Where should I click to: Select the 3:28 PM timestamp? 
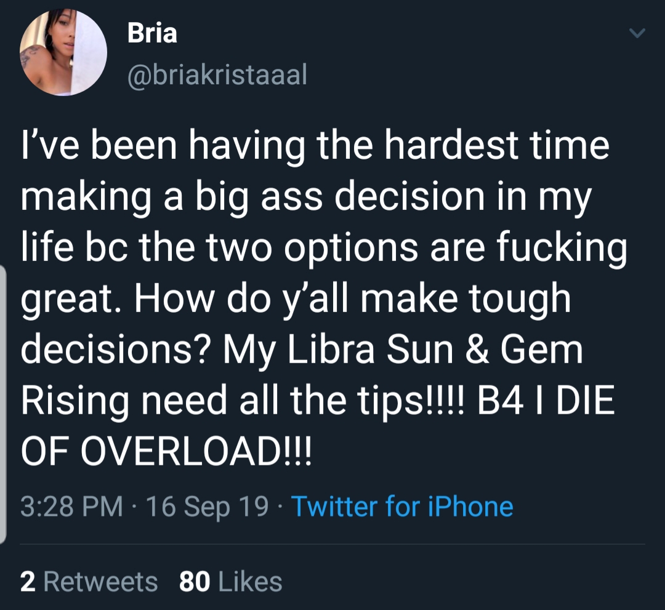(x=71, y=506)
